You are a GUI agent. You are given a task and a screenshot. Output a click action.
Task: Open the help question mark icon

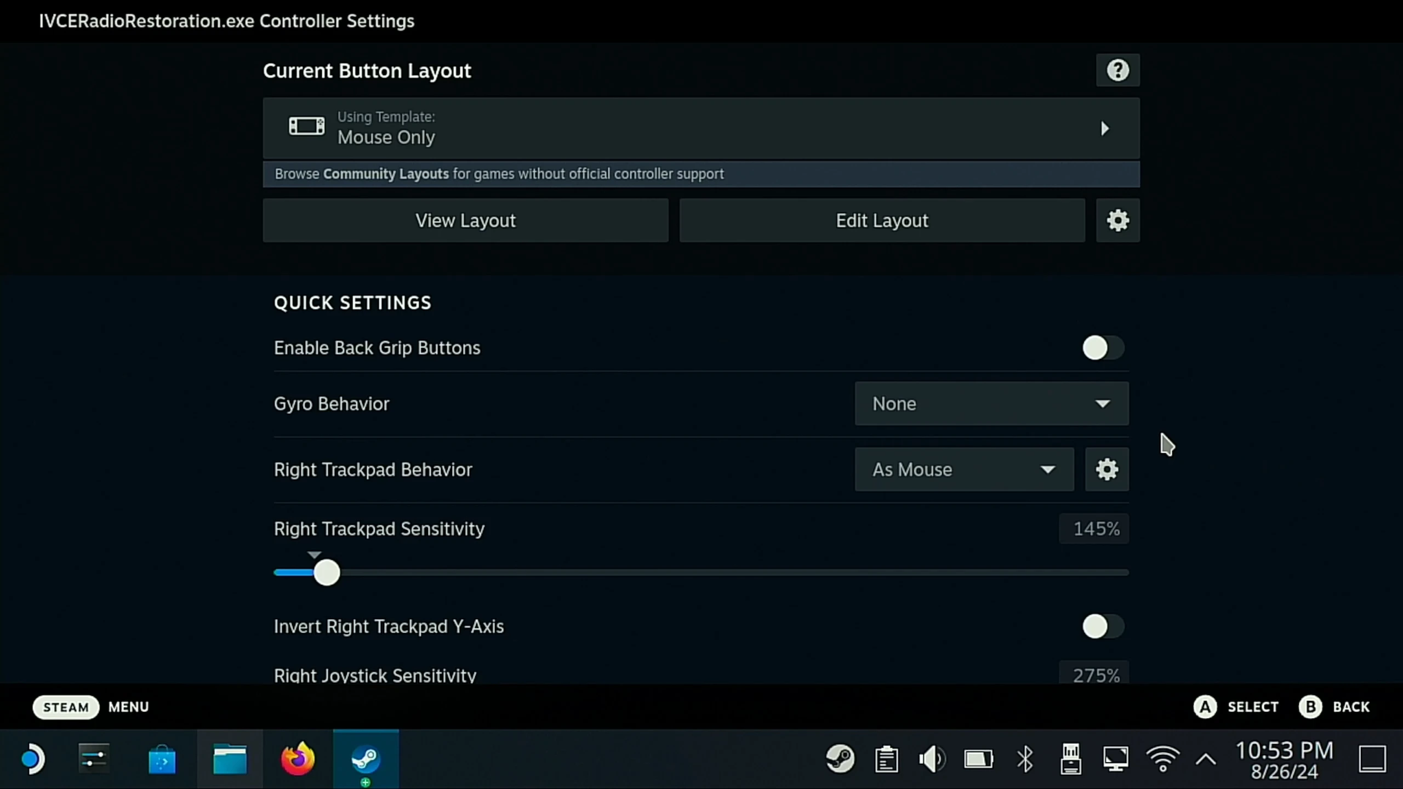pos(1117,70)
